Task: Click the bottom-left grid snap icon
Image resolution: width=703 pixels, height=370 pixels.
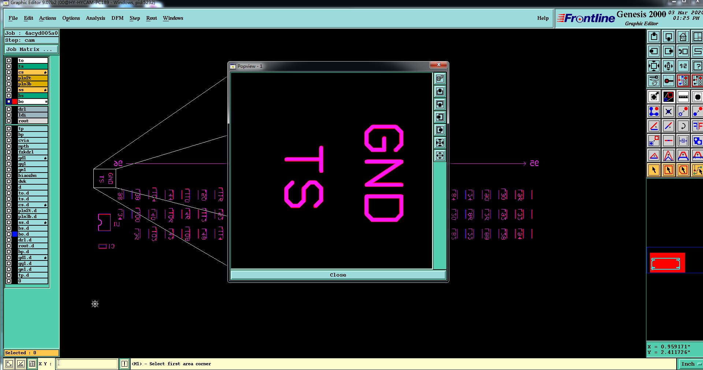Action: (32, 364)
